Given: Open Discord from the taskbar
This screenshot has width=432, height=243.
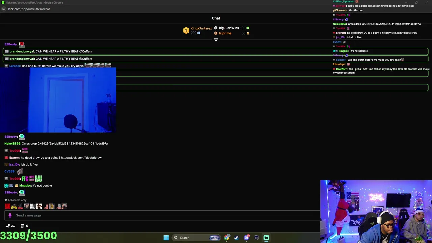Looking at the screenshot, I should point(246,238).
